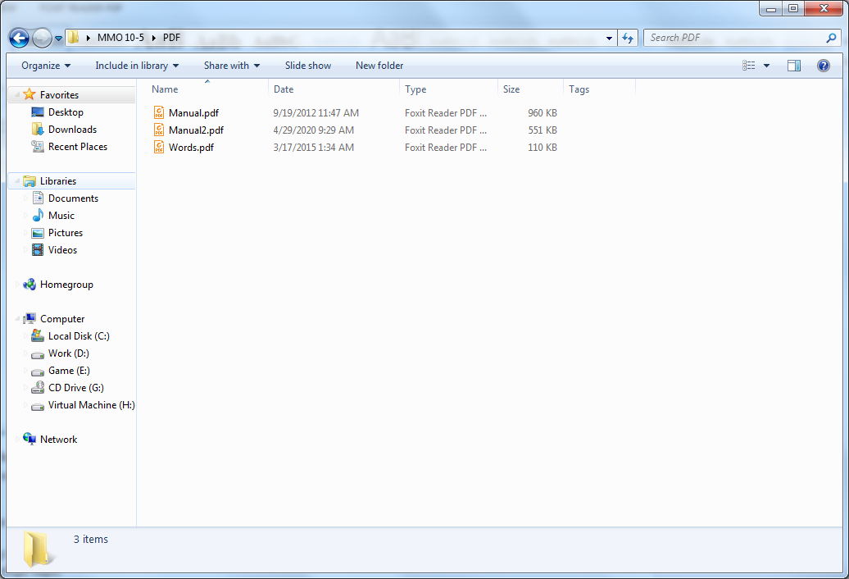Open Local Disk (C:) drive

coord(79,336)
